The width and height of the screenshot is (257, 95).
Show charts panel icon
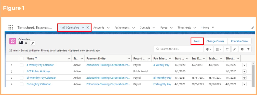[x=242, y=49]
